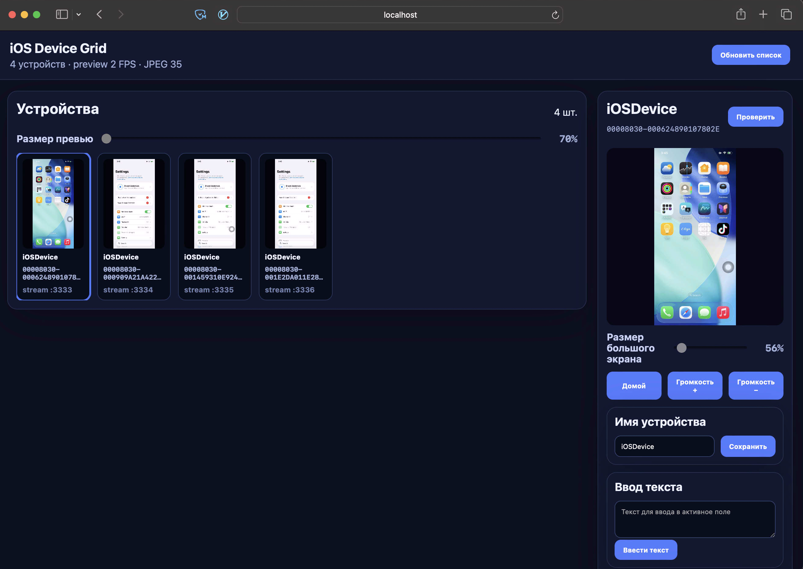Launch Fitness app in the large preview
The image size is (803, 569).
pyautogui.click(x=667, y=189)
